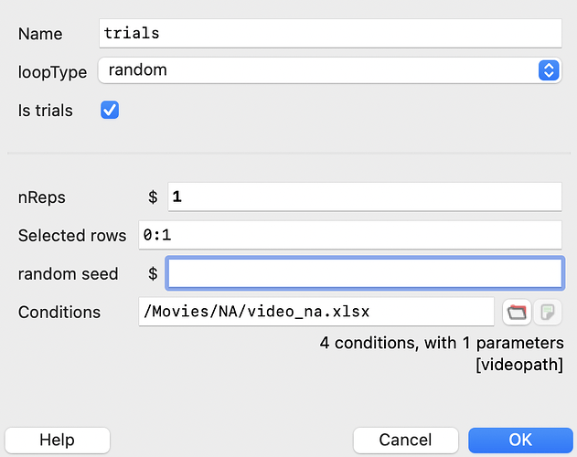Click the empty random seed field
Viewport: 577px width, 457px height.
coord(365,273)
